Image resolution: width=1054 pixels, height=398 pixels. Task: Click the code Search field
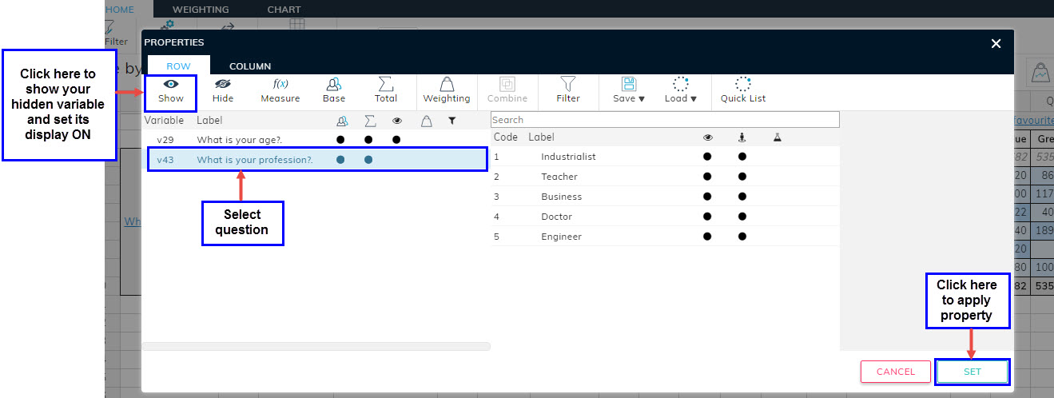click(x=665, y=120)
